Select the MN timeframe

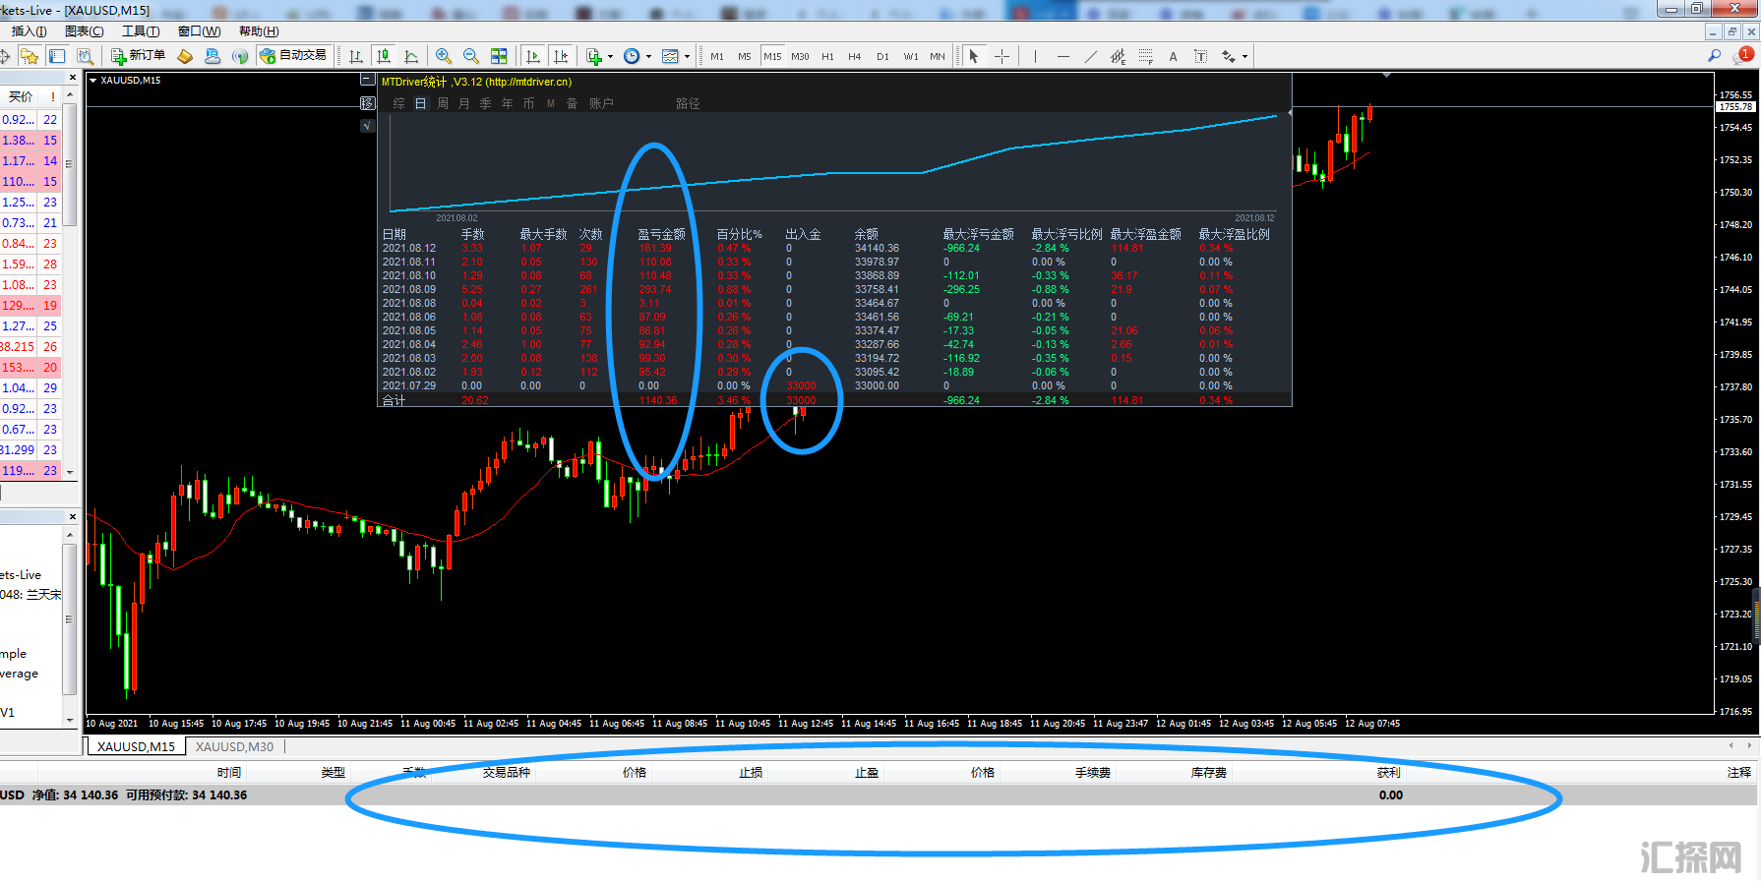(938, 56)
